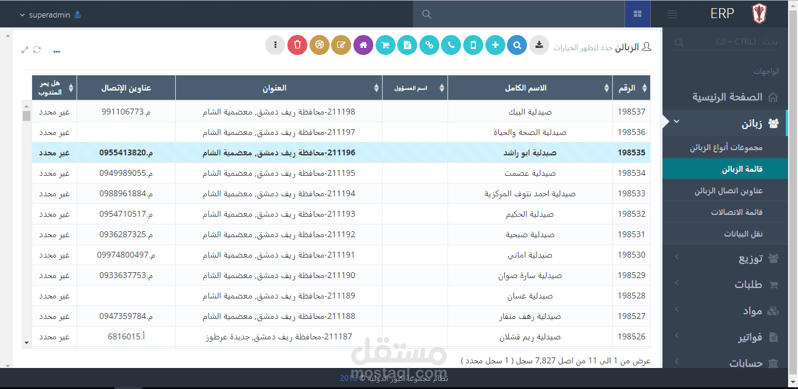Viewport: 798px width, 389px height.
Task: Open the three vertical dots more menu
Action: click(275, 45)
